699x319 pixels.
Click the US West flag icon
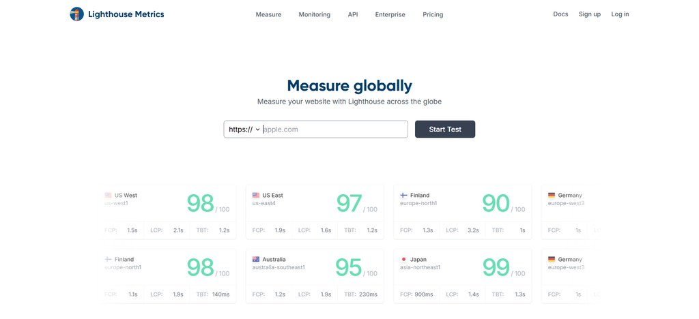click(108, 196)
